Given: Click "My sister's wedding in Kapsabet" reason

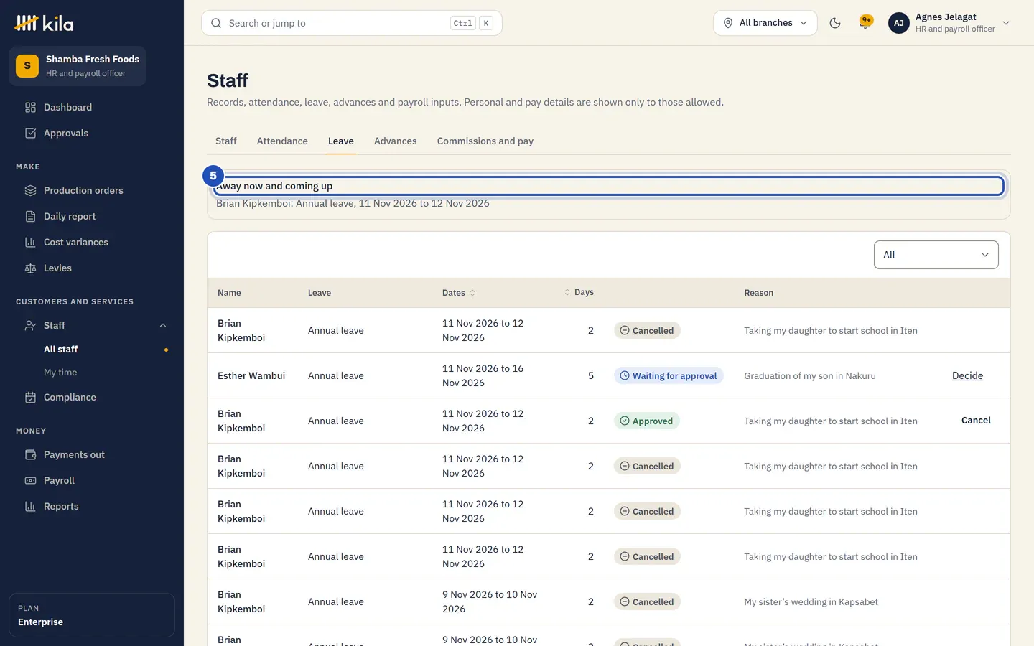Looking at the screenshot, I should point(811,602).
